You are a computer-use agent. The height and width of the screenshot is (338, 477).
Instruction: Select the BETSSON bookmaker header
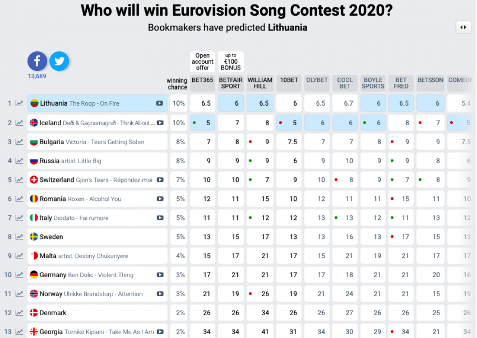pos(430,83)
